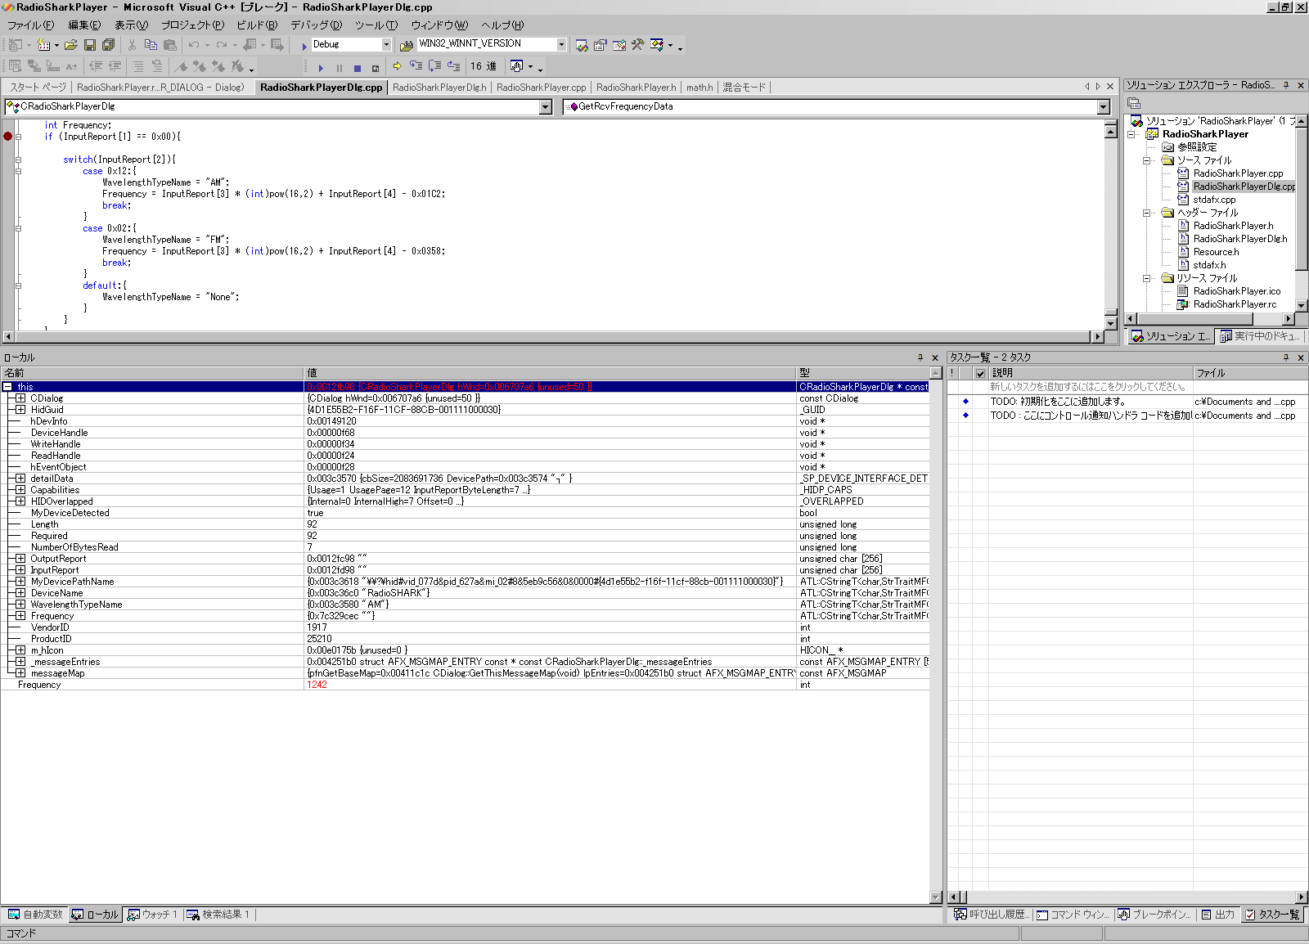1309x944 pixels.
Task: Expand the WavelengthTypeName variable node
Action: click(x=20, y=605)
